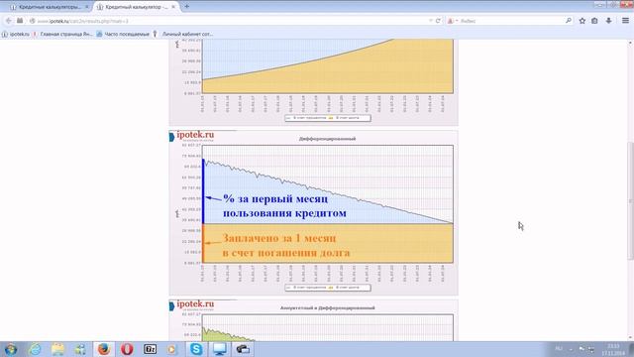Click the Яндекс search input box
634x357 pixels.
pyautogui.click(x=511, y=21)
